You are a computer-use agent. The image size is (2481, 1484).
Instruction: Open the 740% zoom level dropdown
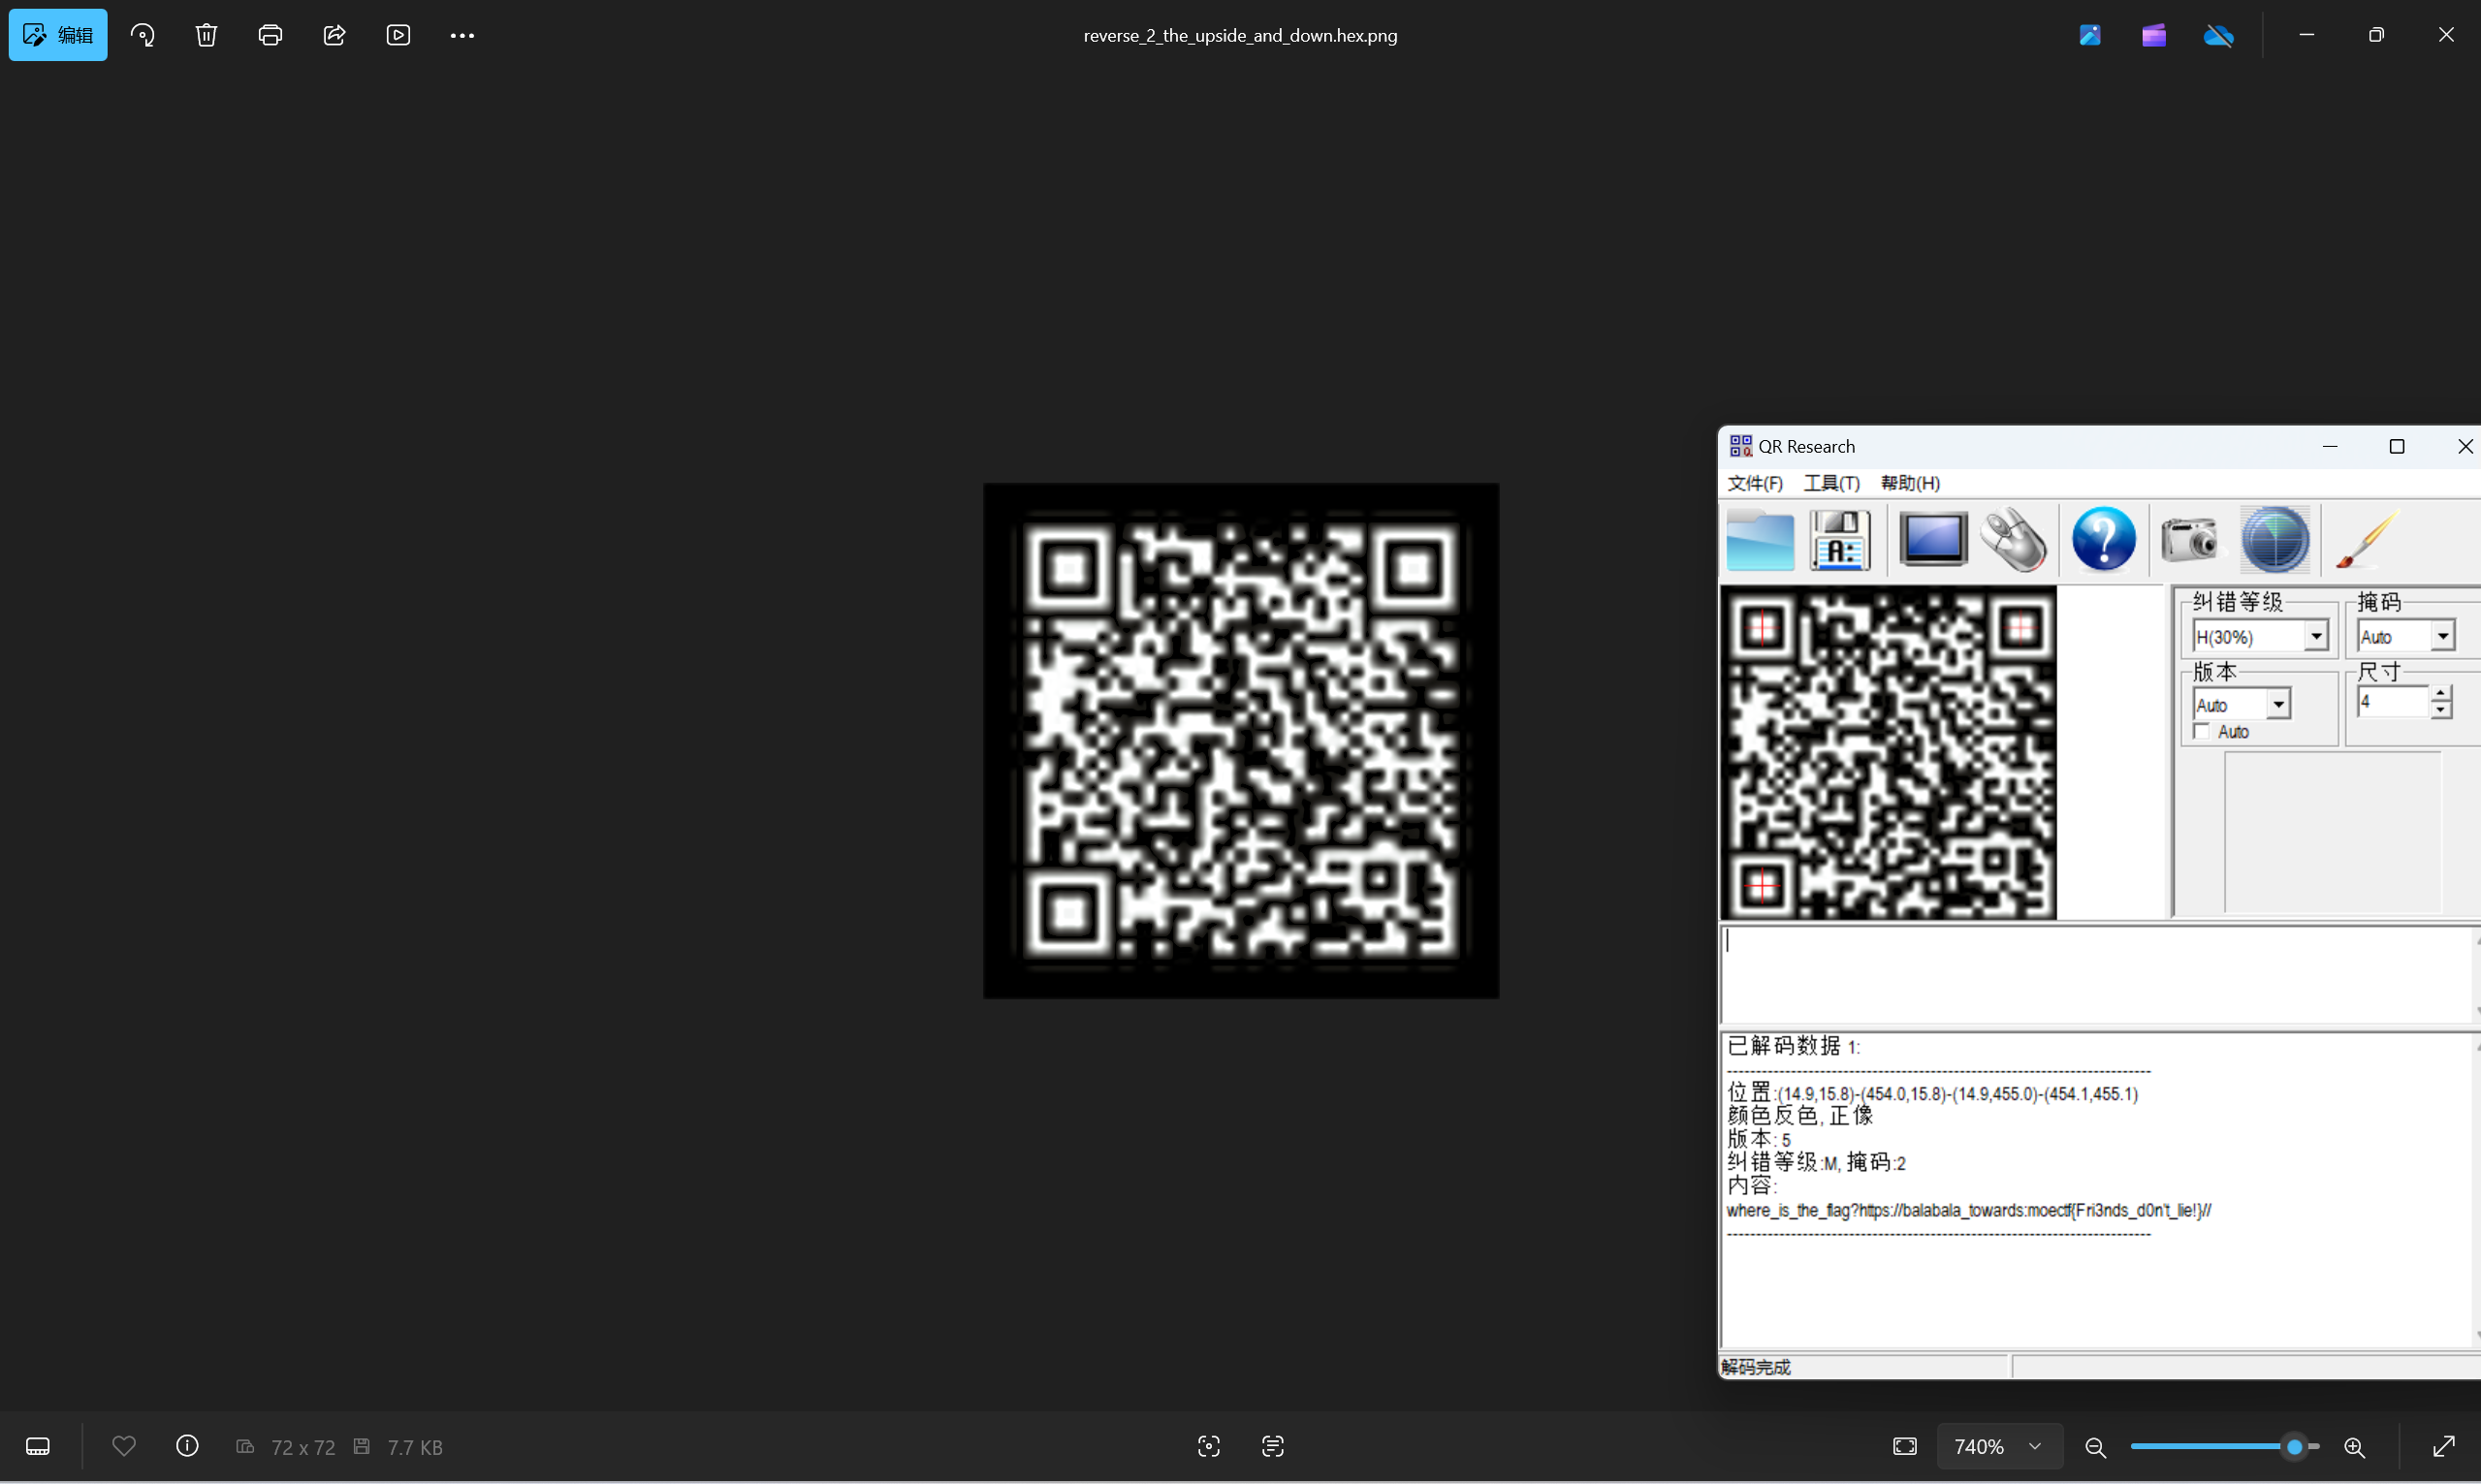pyautogui.click(x=1998, y=1446)
